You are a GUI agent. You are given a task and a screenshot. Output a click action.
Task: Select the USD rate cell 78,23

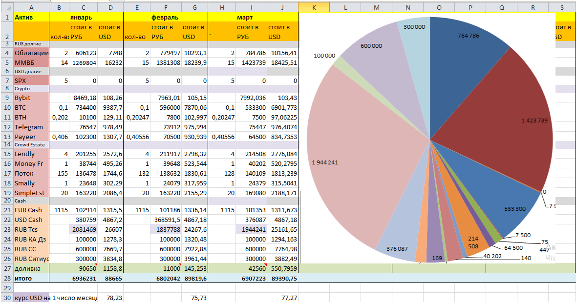click(110, 298)
